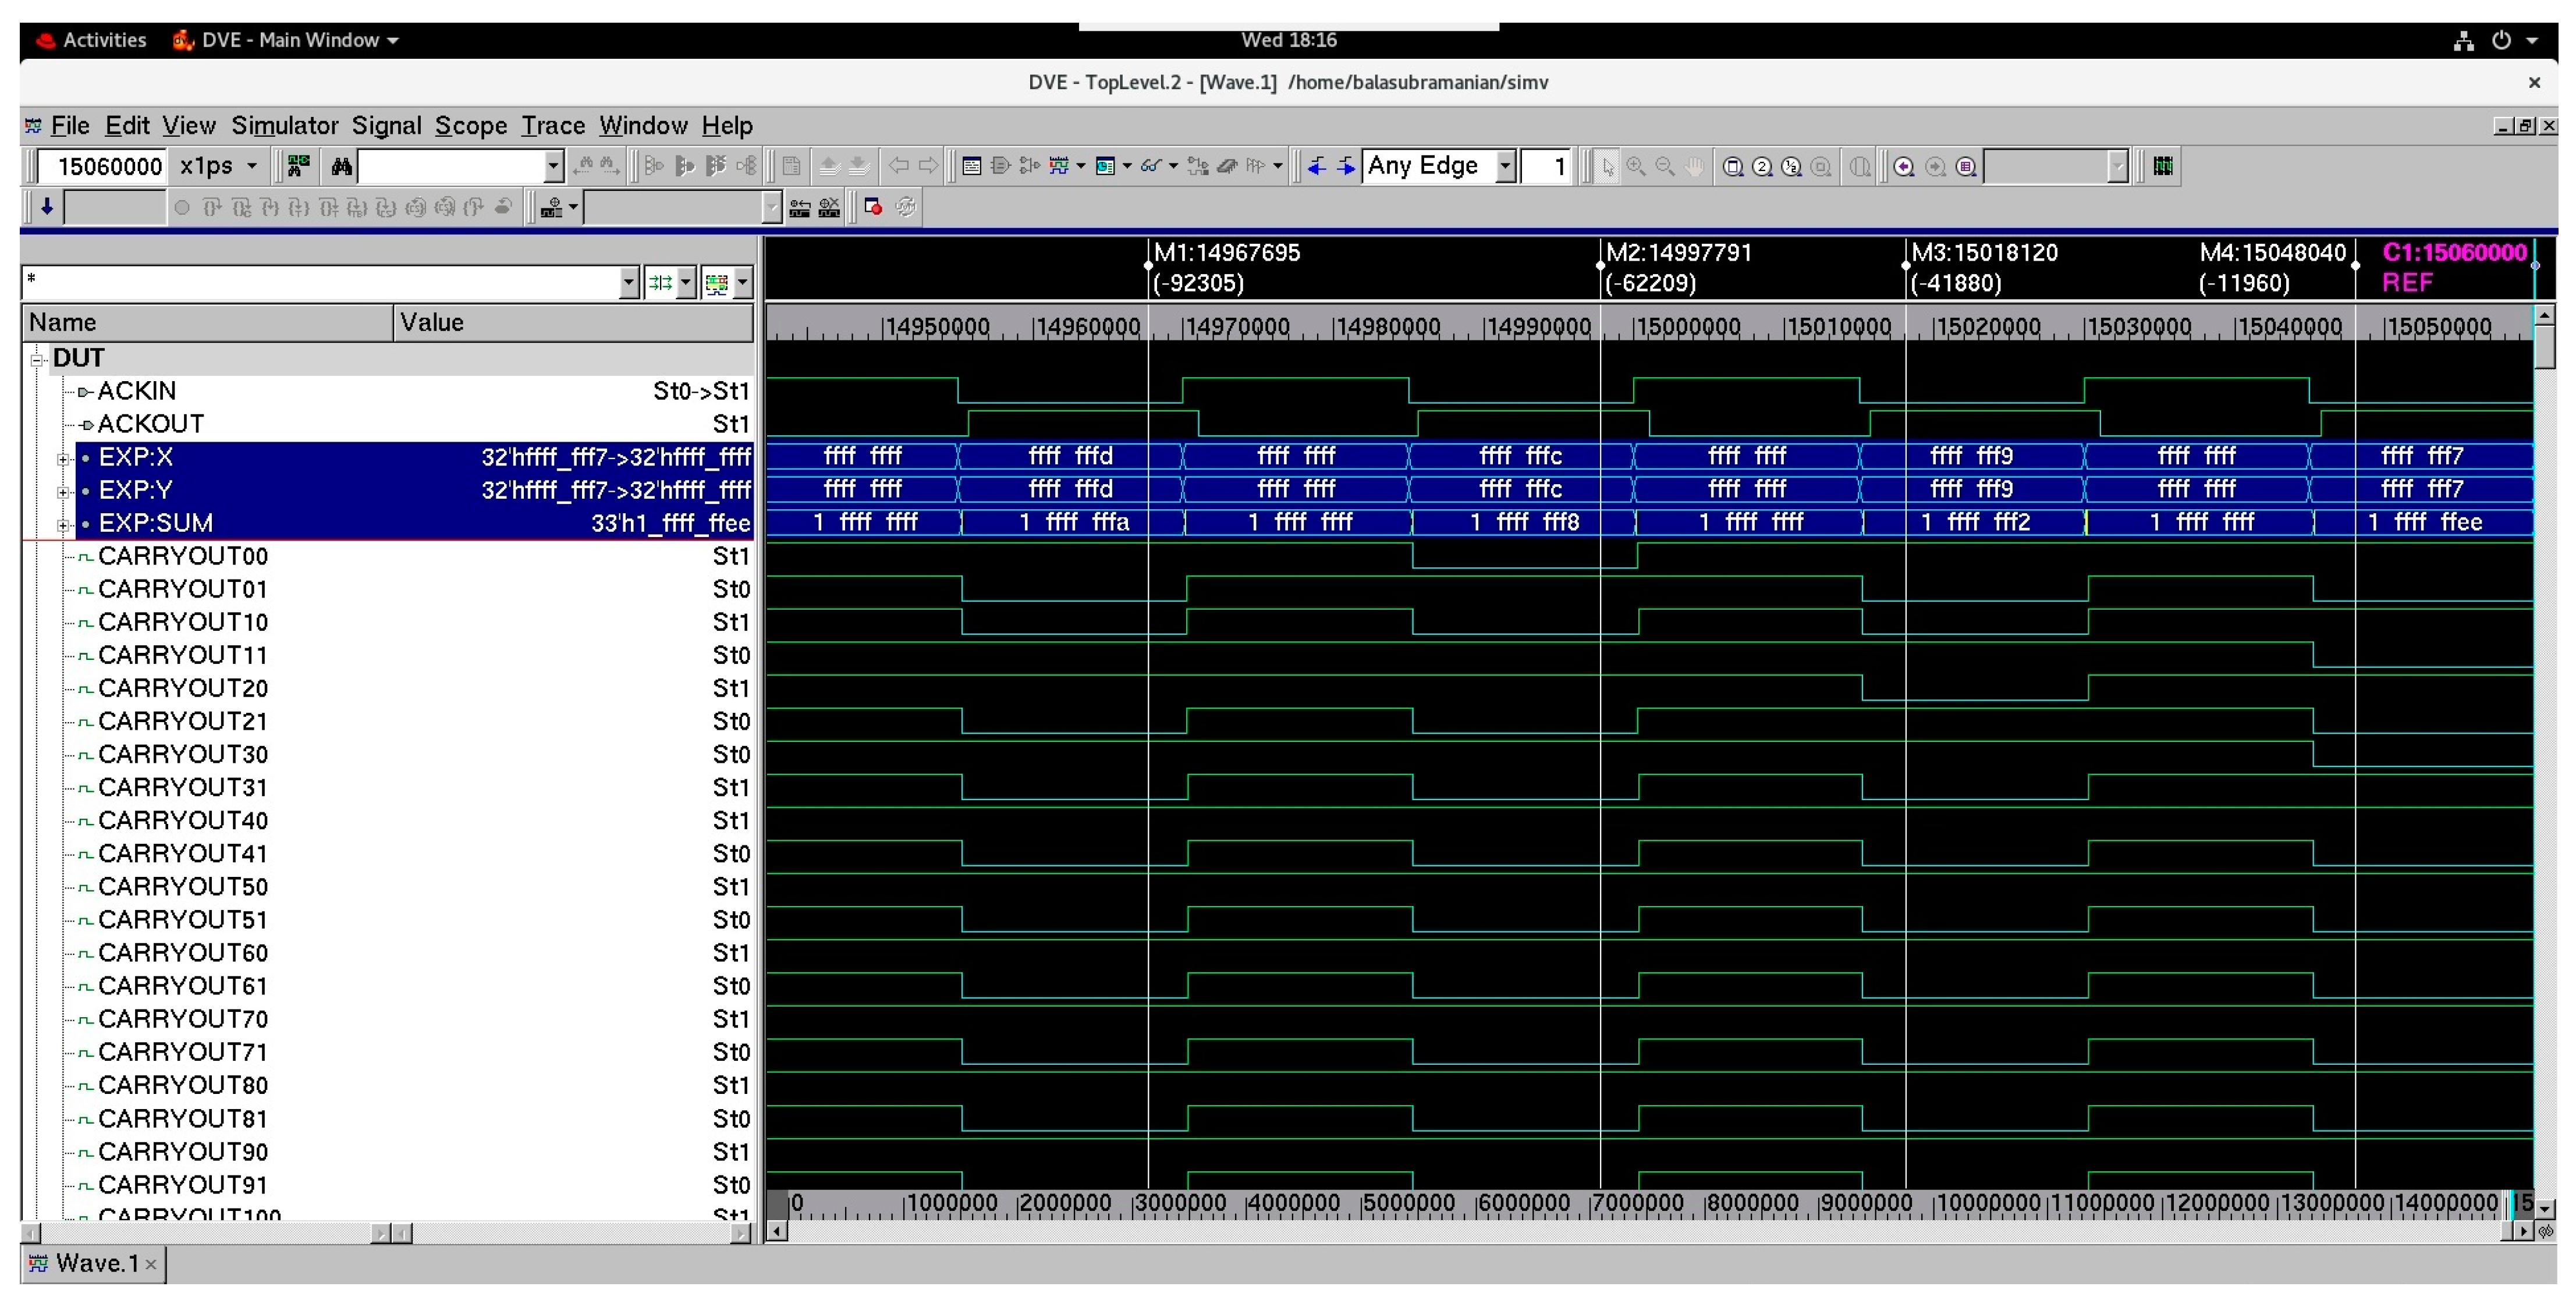This screenshot has height=1304, width=2576.
Task: Click the Activities button
Action: 92,40
